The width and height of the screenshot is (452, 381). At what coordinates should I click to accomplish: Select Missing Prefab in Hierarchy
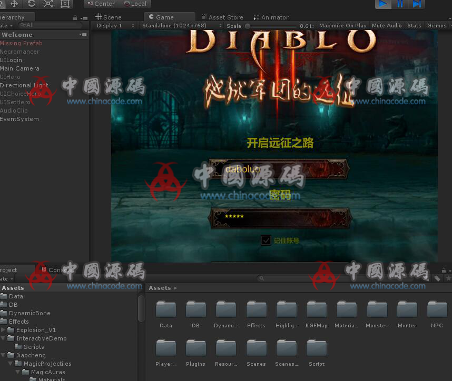tap(21, 43)
